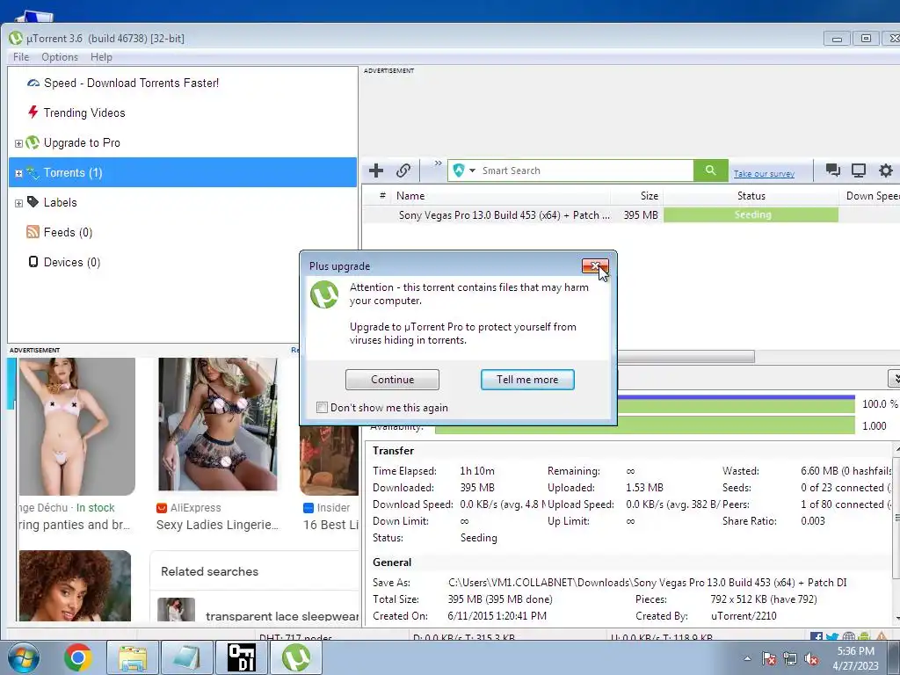The height and width of the screenshot is (675, 900).
Task: Open the Help menu
Action: pos(101,57)
